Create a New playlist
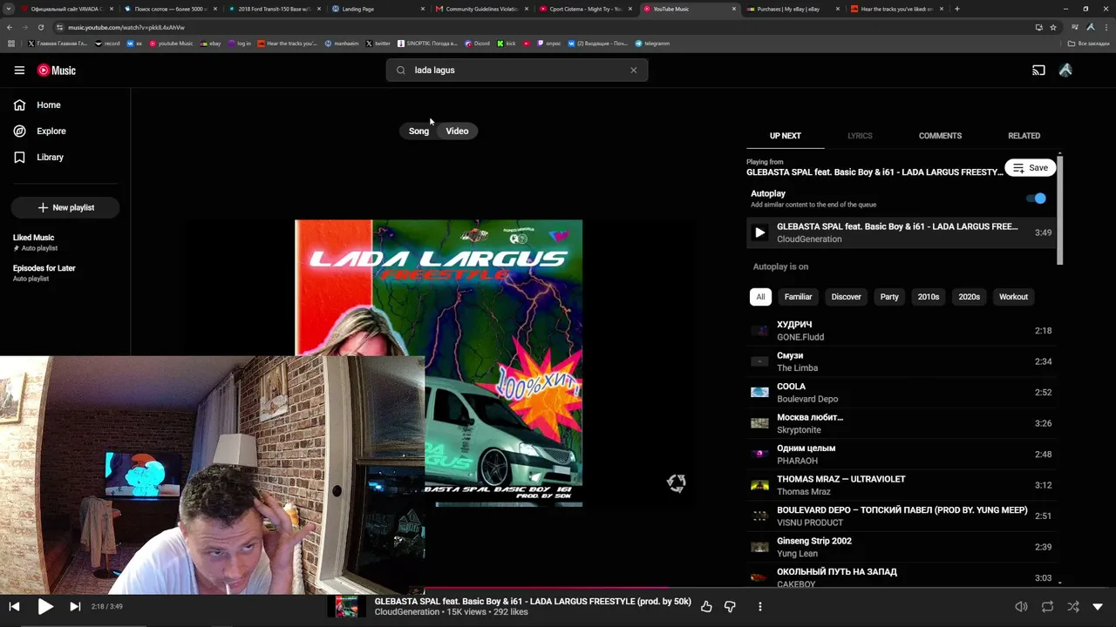This screenshot has height=627, width=1116. coord(65,208)
